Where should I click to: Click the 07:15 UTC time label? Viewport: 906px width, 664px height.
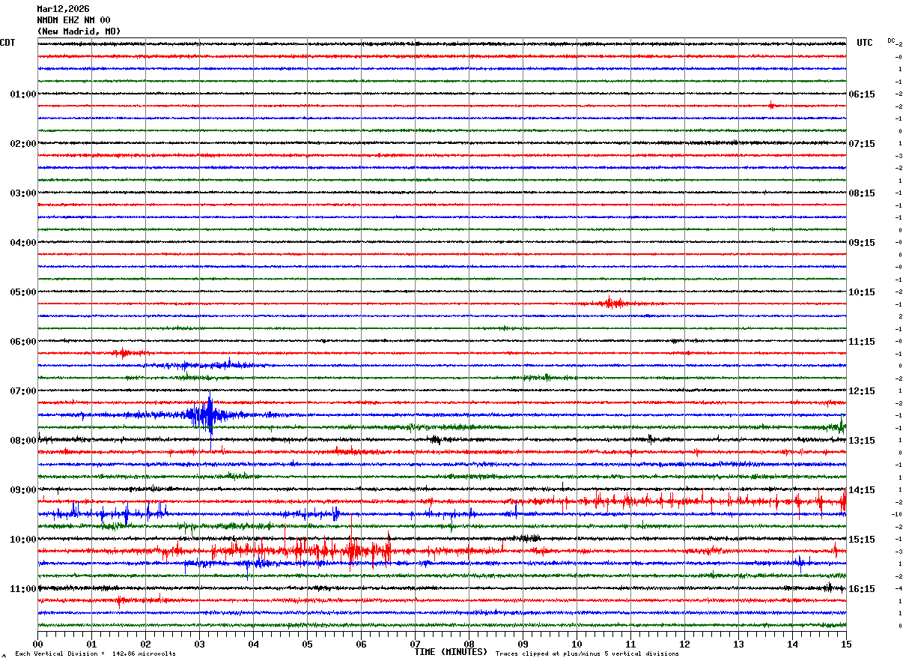click(x=862, y=144)
